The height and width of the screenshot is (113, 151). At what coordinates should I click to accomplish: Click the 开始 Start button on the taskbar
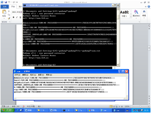point(8,110)
